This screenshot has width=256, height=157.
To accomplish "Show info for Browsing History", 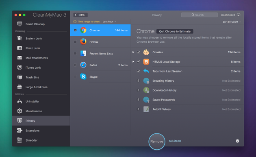I will [x=138, y=81].
